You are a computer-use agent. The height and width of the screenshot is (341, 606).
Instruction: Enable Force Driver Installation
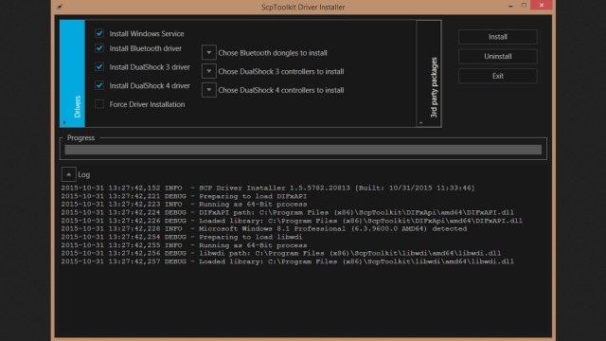tap(99, 104)
